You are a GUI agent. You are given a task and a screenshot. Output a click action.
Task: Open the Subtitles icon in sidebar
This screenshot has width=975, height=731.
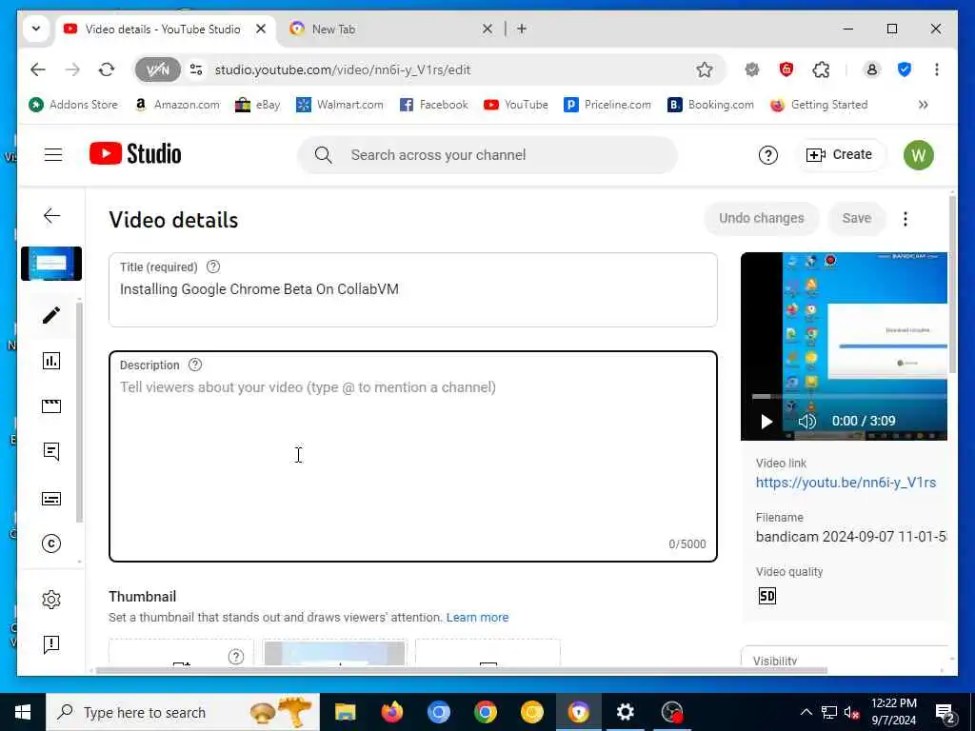pos(51,499)
